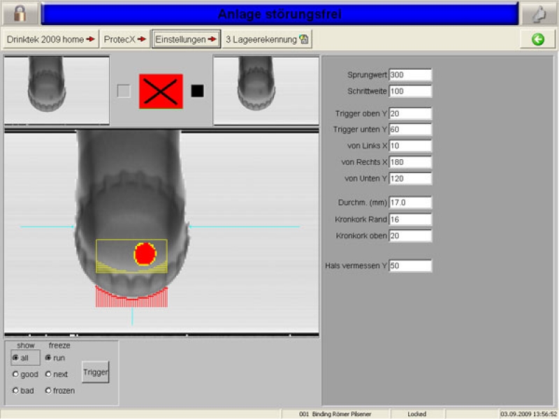Click the document icon beside 3 Lageerekennung

pyautogui.click(x=304, y=40)
